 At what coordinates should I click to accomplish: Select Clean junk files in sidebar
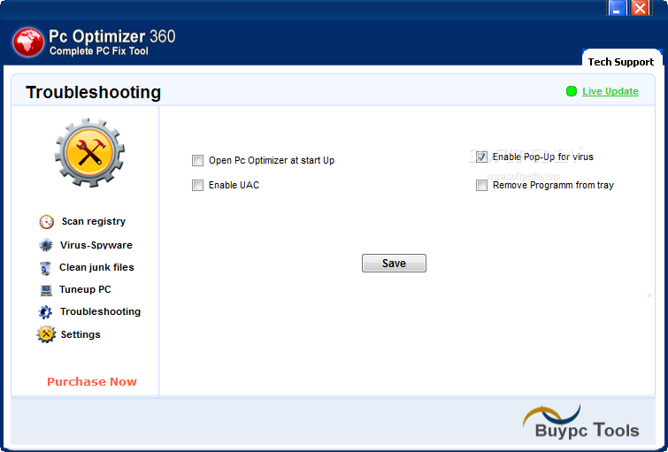pyautogui.click(x=96, y=267)
